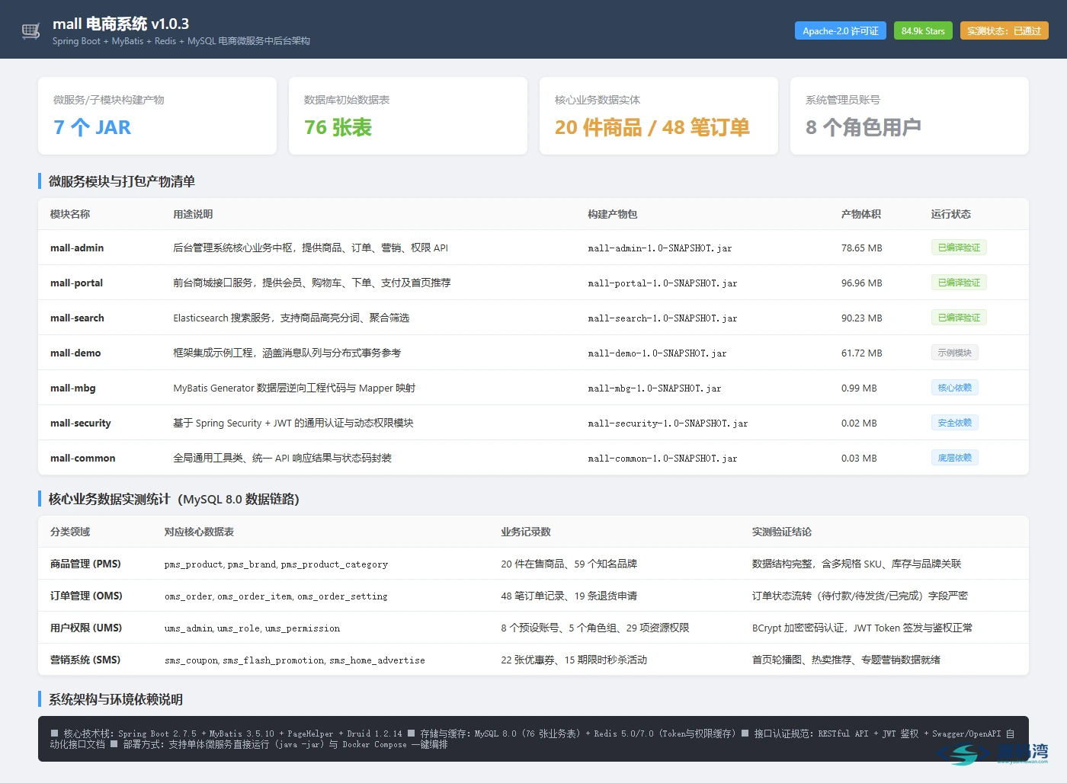Select the 订单管理 (OMS) row label

coord(86,596)
